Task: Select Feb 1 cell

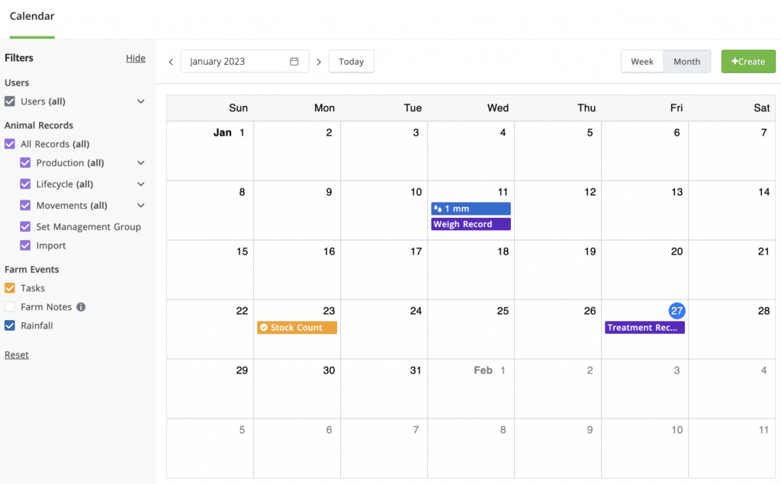Action: click(471, 389)
